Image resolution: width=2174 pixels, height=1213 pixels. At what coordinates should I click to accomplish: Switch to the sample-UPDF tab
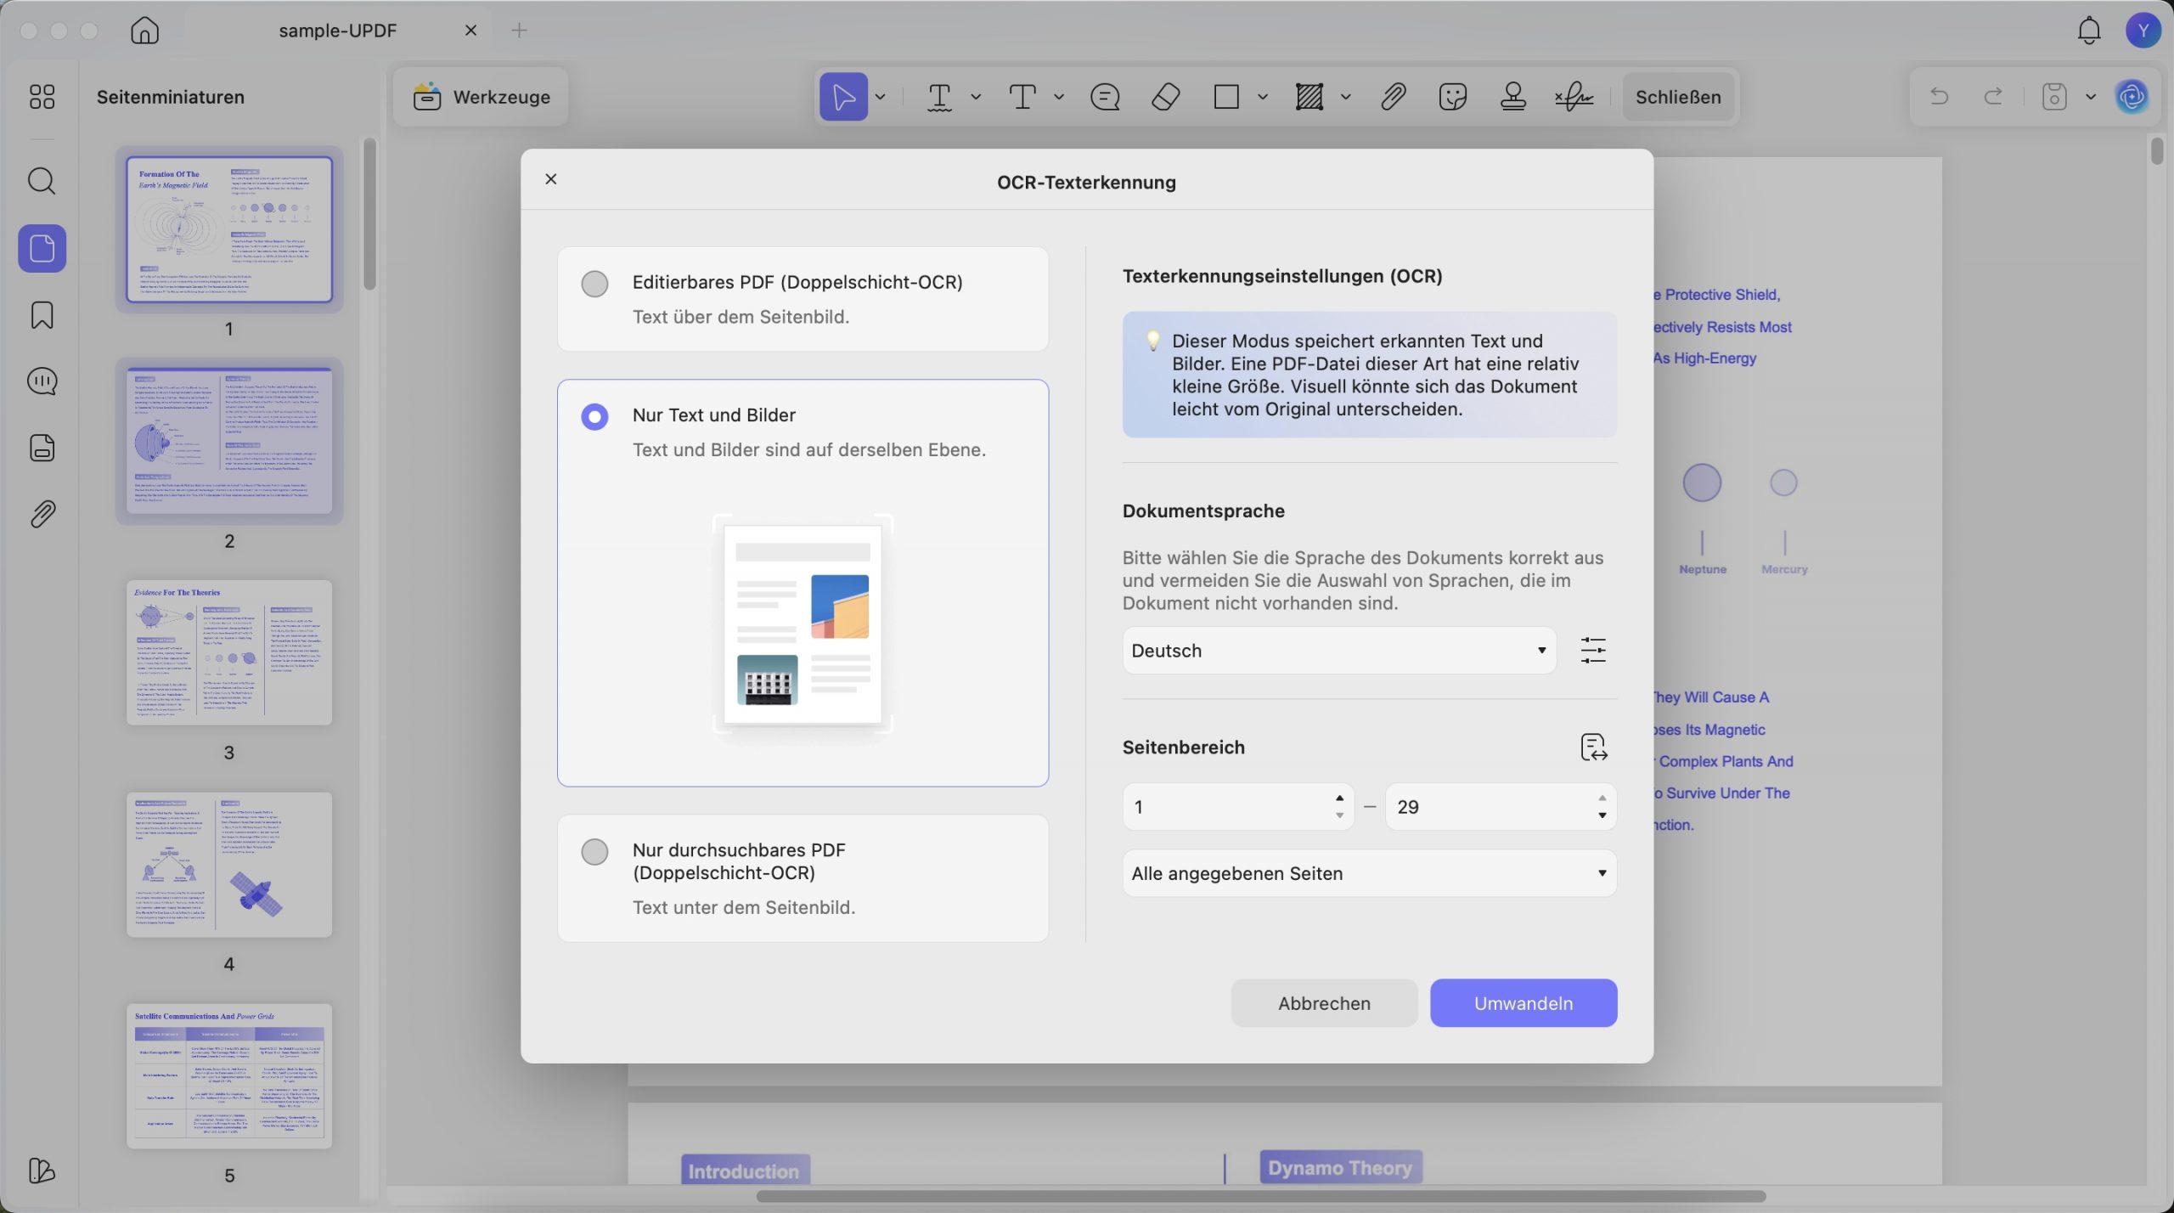coord(337,31)
